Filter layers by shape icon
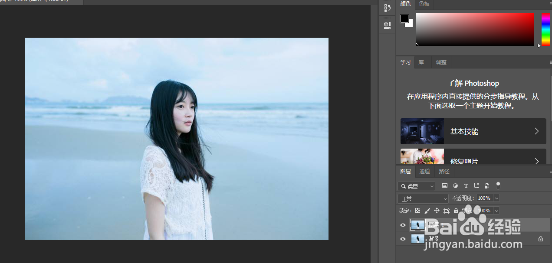Image resolution: width=552 pixels, height=263 pixels. pos(476,185)
